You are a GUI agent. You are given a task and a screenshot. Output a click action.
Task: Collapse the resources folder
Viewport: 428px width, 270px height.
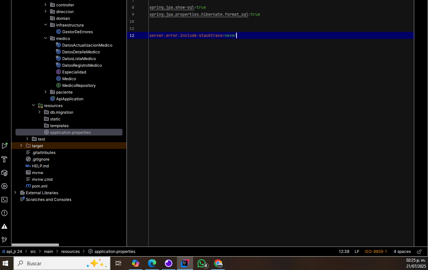[34, 106]
